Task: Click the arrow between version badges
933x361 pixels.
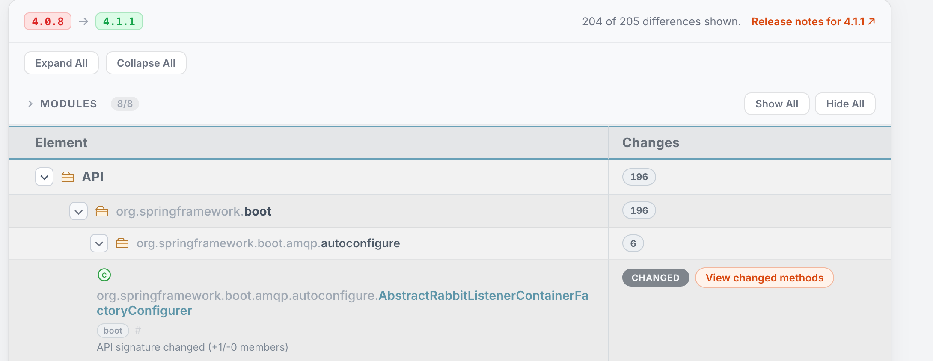Action: click(83, 21)
